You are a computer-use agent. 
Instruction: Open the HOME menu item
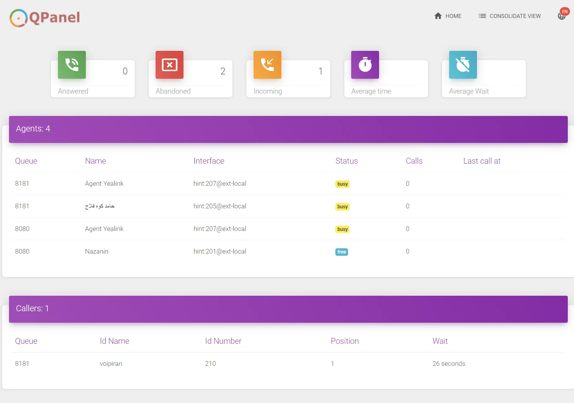pyautogui.click(x=453, y=16)
